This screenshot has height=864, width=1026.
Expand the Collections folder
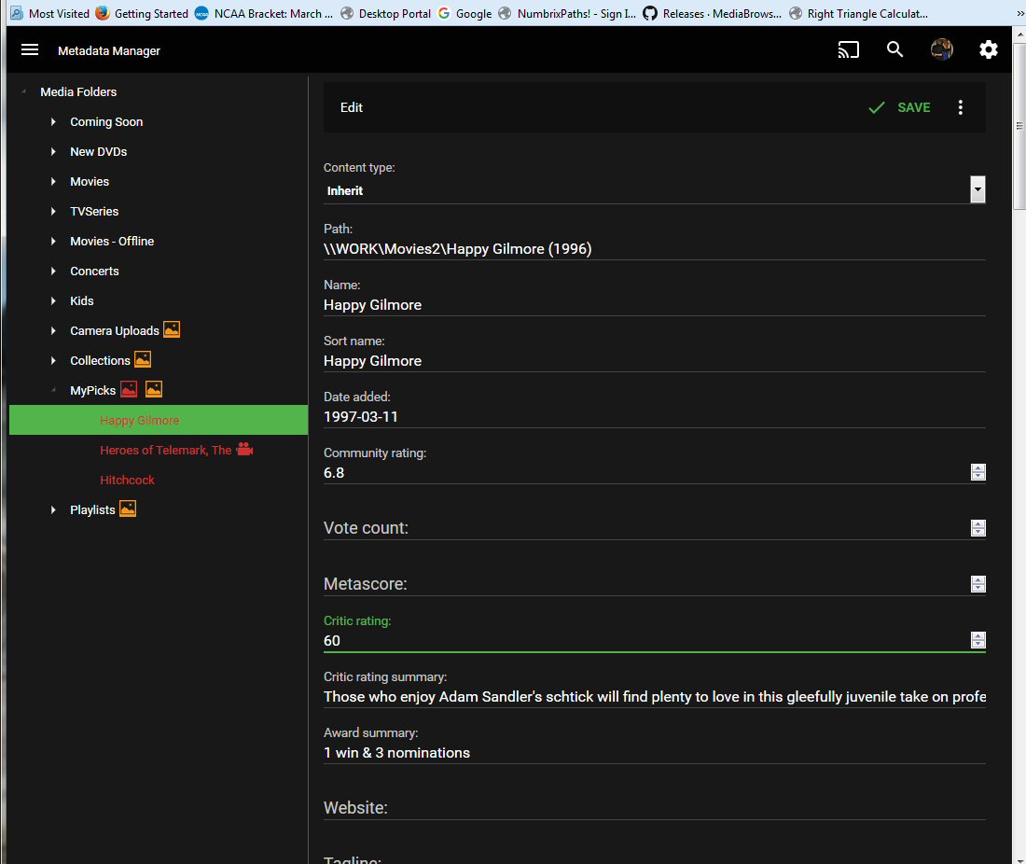tap(53, 361)
